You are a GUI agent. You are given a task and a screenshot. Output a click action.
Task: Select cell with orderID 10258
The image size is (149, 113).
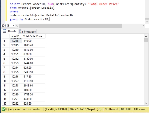point(16,86)
